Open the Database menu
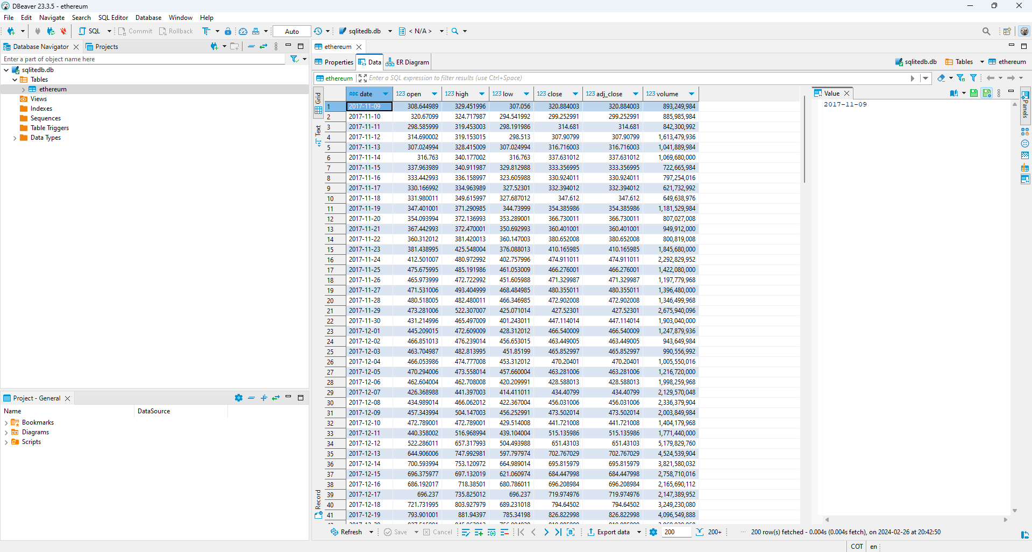1032x552 pixels. click(148, 18)
